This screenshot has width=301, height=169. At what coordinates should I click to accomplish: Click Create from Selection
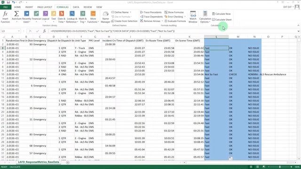click(x=124, y=21)
